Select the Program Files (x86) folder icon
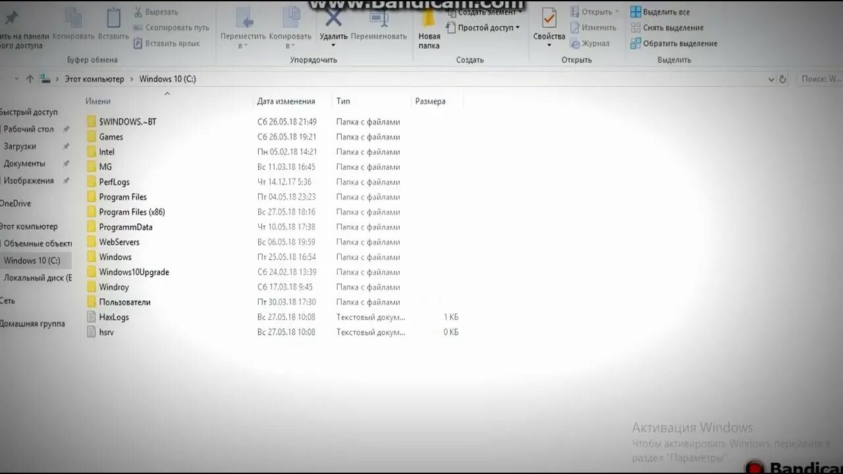Viewport: 843px width, 474px height. [x=92, y=212]
